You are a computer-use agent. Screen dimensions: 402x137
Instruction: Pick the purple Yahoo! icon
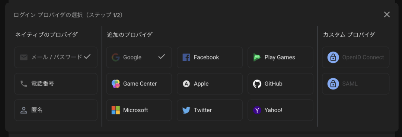(x=257, y=110)
